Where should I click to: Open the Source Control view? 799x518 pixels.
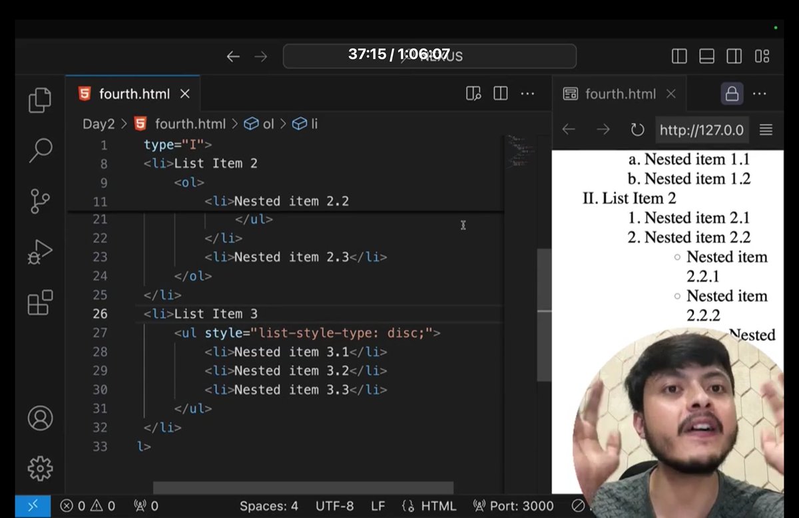(40, 200)
